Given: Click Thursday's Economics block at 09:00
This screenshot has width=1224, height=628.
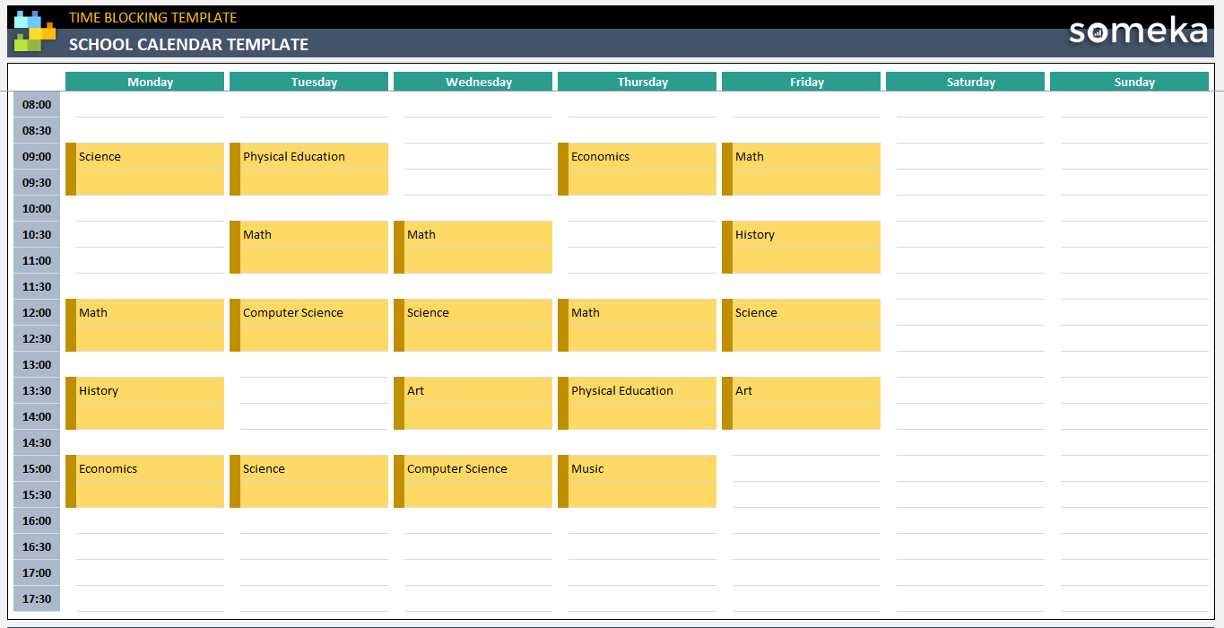Looking at the screenshot, I should [x=637, y=169].
